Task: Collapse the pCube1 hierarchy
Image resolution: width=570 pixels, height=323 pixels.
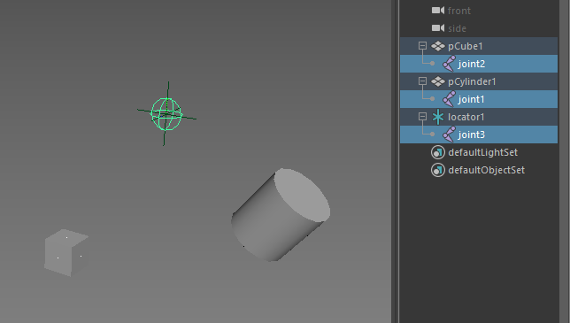Action: tap(422, 46)
